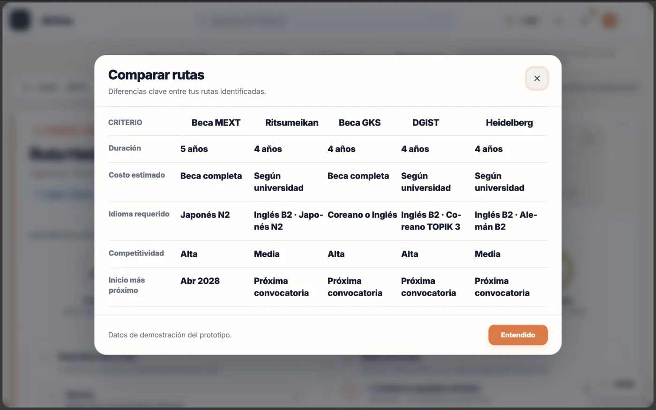Click 'Inglés B2 · Japonés N2' cell
The height and width of the screenshot is (410, 656).
click(x=289, y=221)
